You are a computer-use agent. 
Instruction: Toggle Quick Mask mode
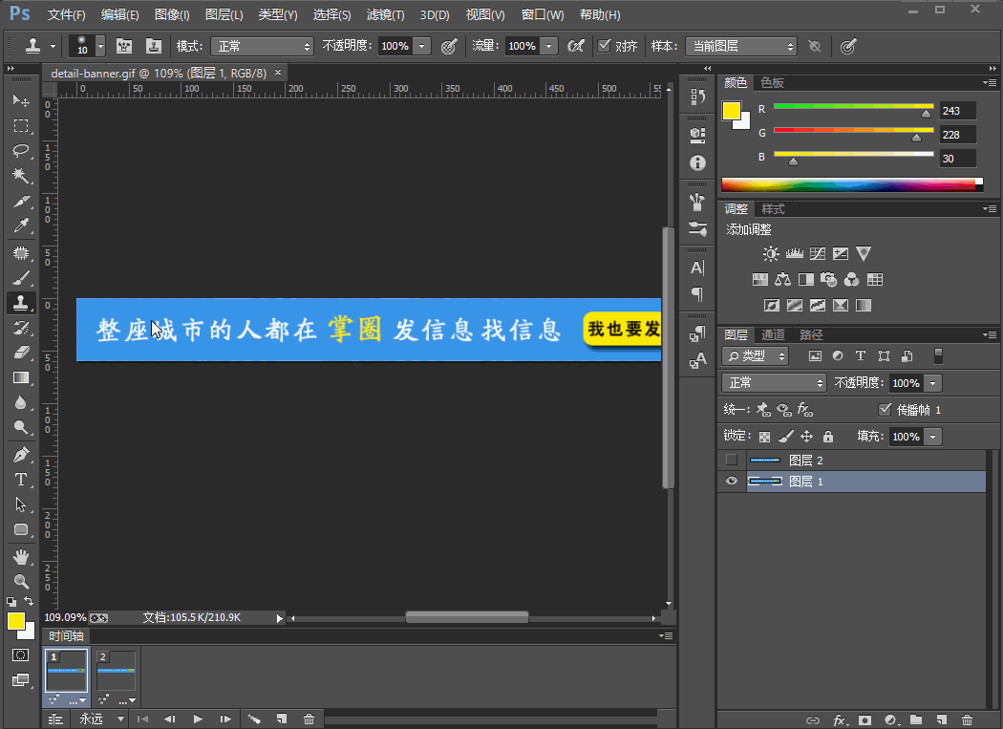20,654
